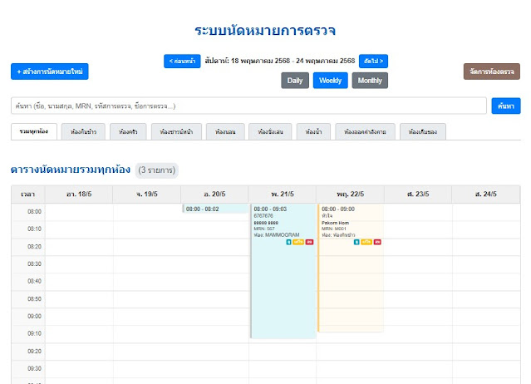Open the 08:00 - 08:02 appointment on 20/5
This screenshot has height=384, width=531.
[x=215, y=209]
